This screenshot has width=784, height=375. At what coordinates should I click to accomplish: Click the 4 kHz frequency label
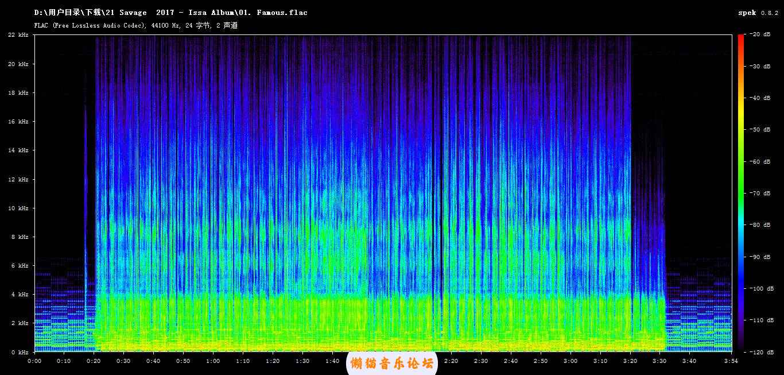tap(20, 294)
